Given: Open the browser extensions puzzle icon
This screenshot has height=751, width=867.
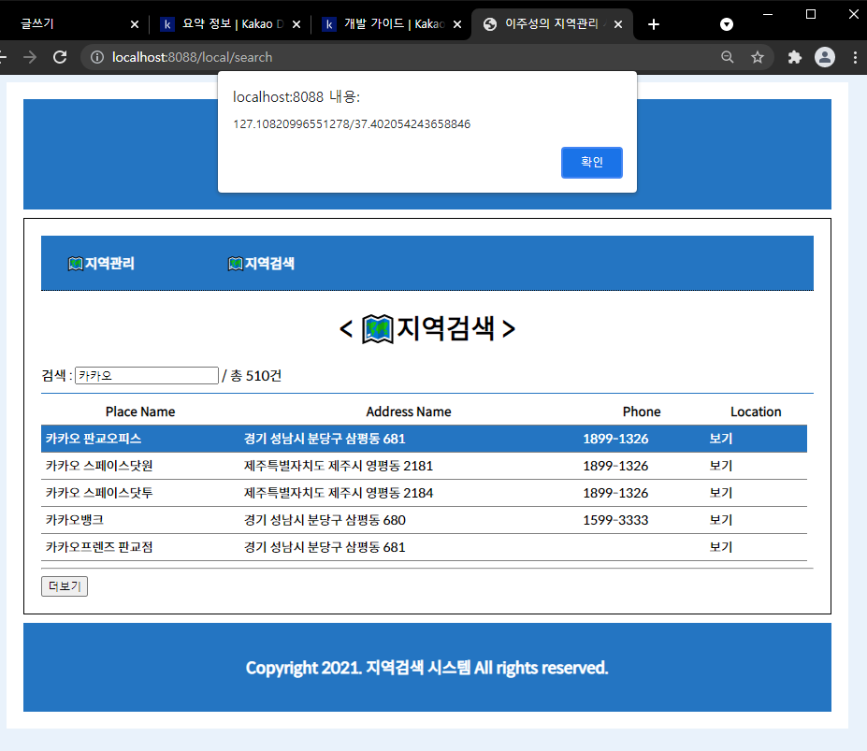Looking at the screenshot, I should (795, 57).
